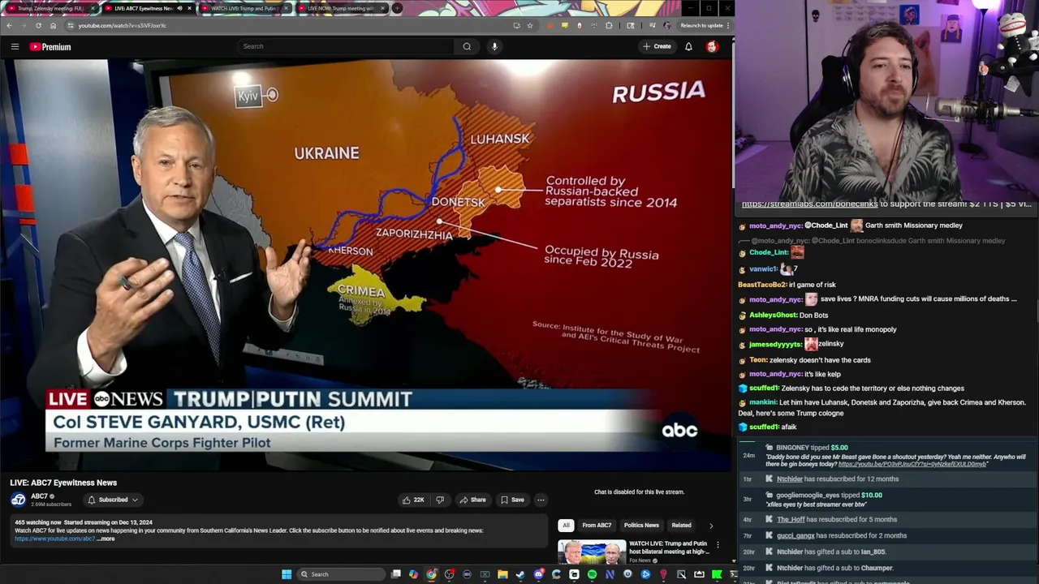Select the Related filter chip

coord(681,526)
